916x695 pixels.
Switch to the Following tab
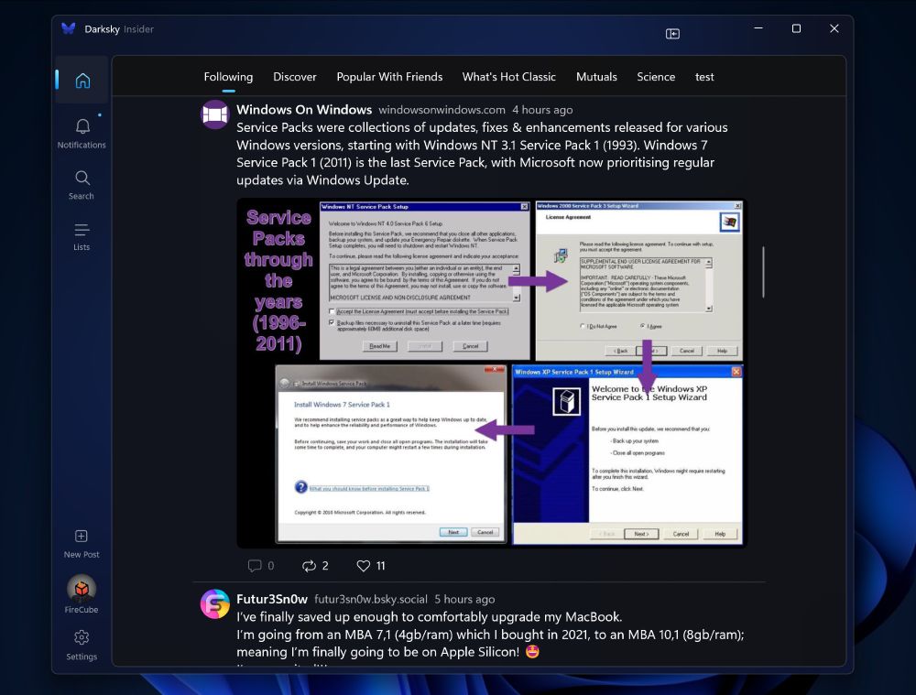[228, 77]
